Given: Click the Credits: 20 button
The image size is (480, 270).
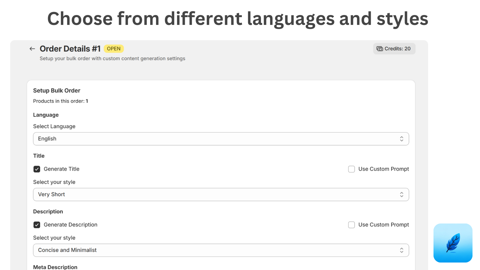Looking at the screenshot, I should (x=394, y=49).
